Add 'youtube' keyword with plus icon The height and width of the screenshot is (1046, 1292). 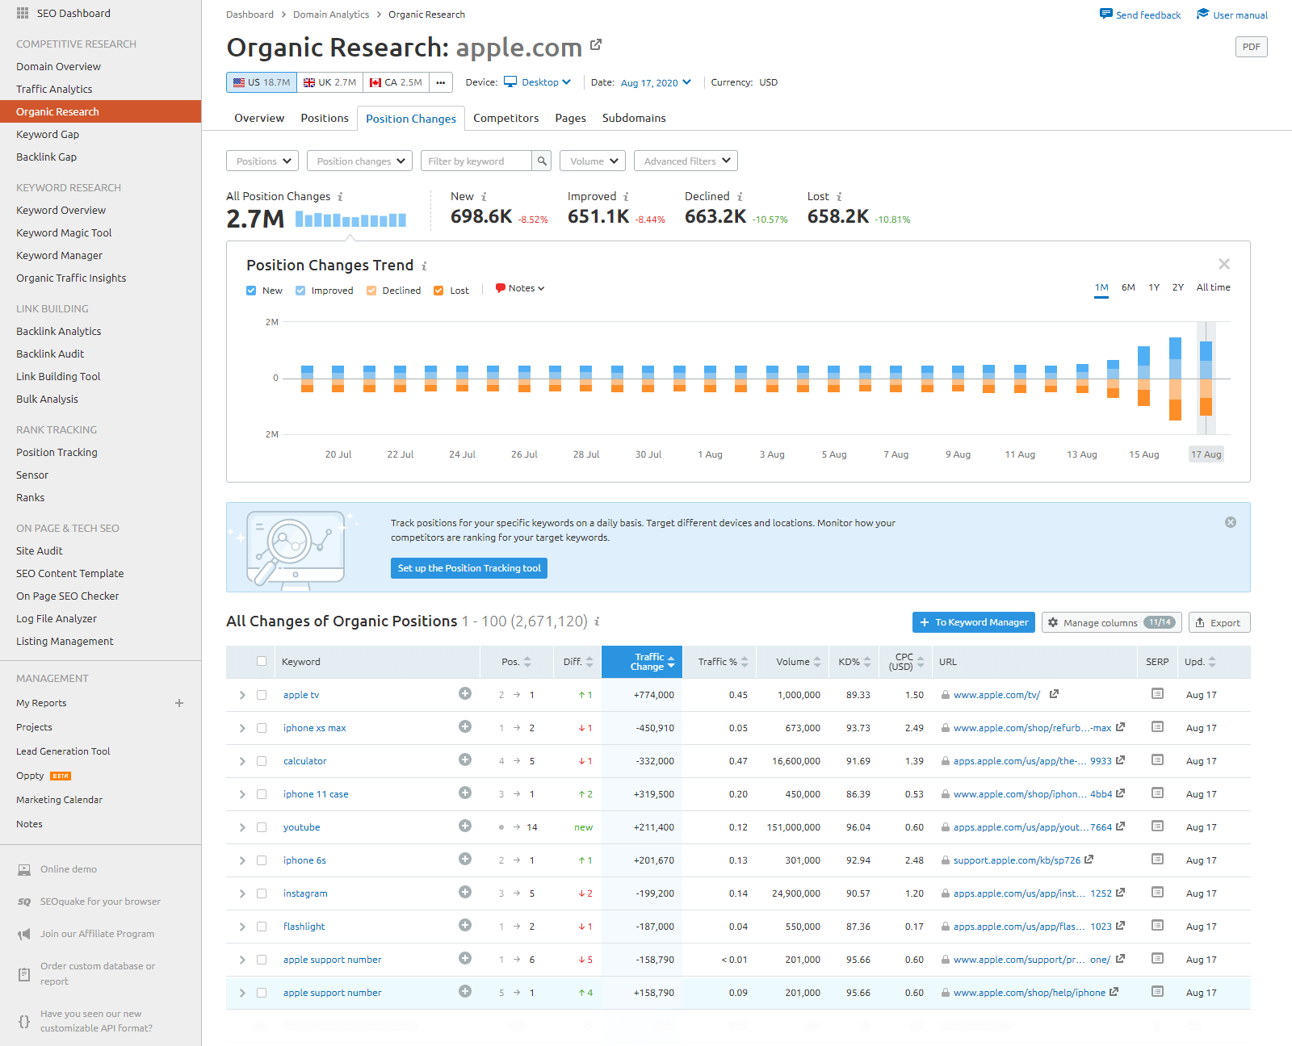pos(465,826)
